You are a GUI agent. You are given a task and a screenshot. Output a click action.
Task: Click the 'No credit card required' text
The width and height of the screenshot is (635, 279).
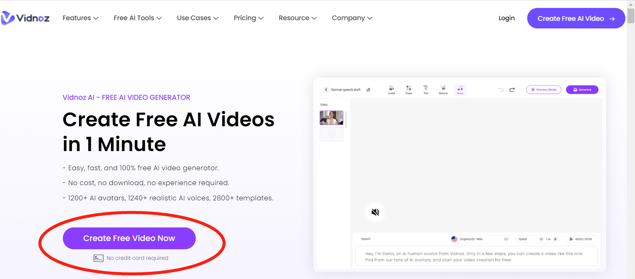point(137,258)
